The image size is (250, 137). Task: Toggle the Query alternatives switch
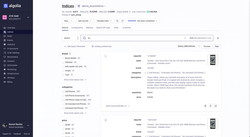tap(198, 46)
